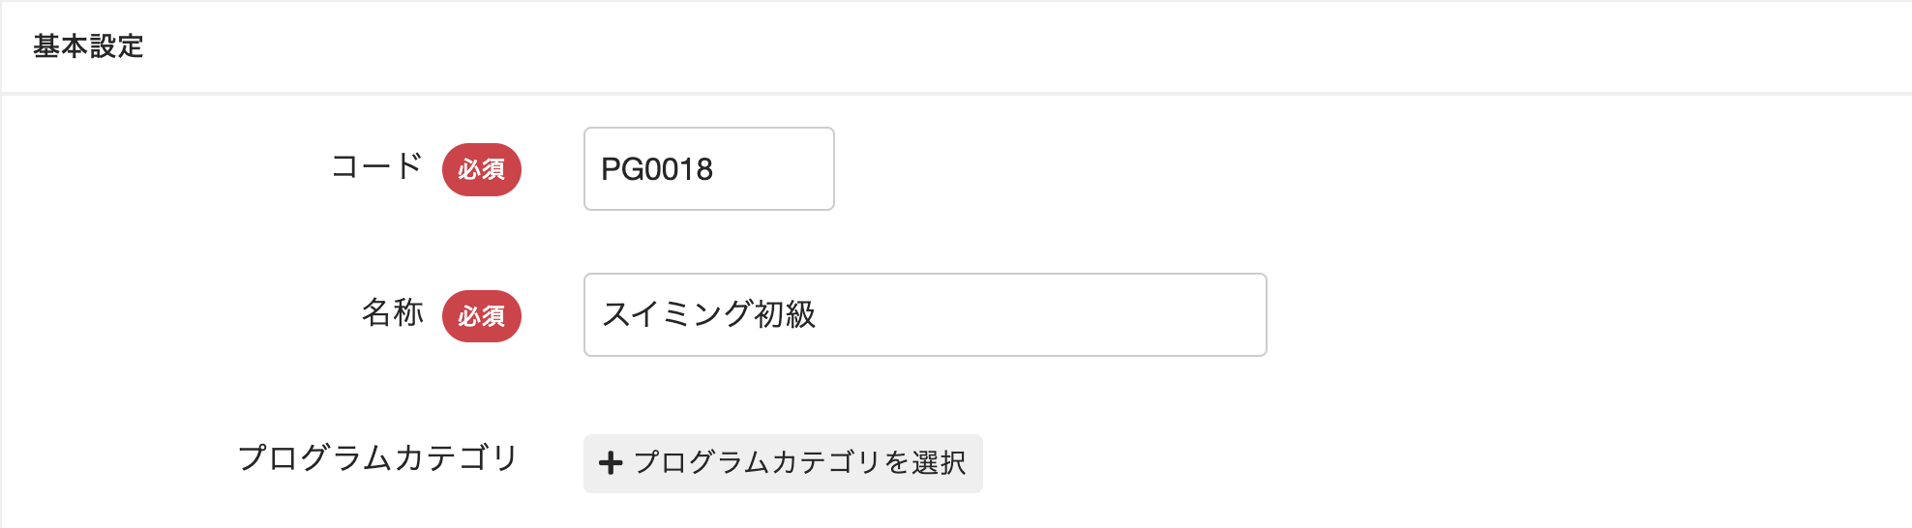1912x528 pixels.
Task: Focus the コード input field
Action: pyautogui.click(x=708, y=169)
